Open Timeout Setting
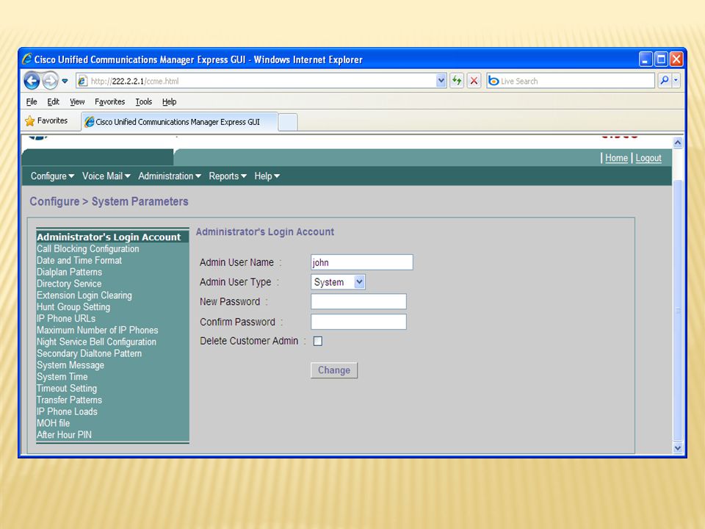The width and height of the screenshot is (705, 529). (67, 388)
